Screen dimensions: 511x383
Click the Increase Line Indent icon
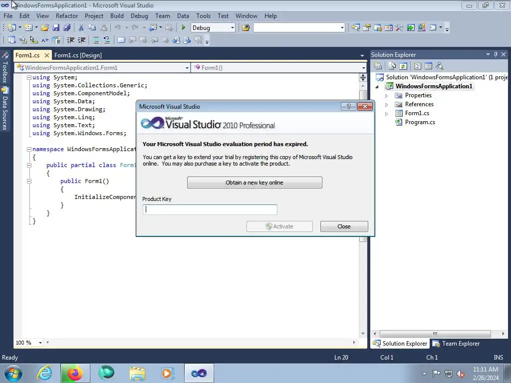tap(81, 40)
